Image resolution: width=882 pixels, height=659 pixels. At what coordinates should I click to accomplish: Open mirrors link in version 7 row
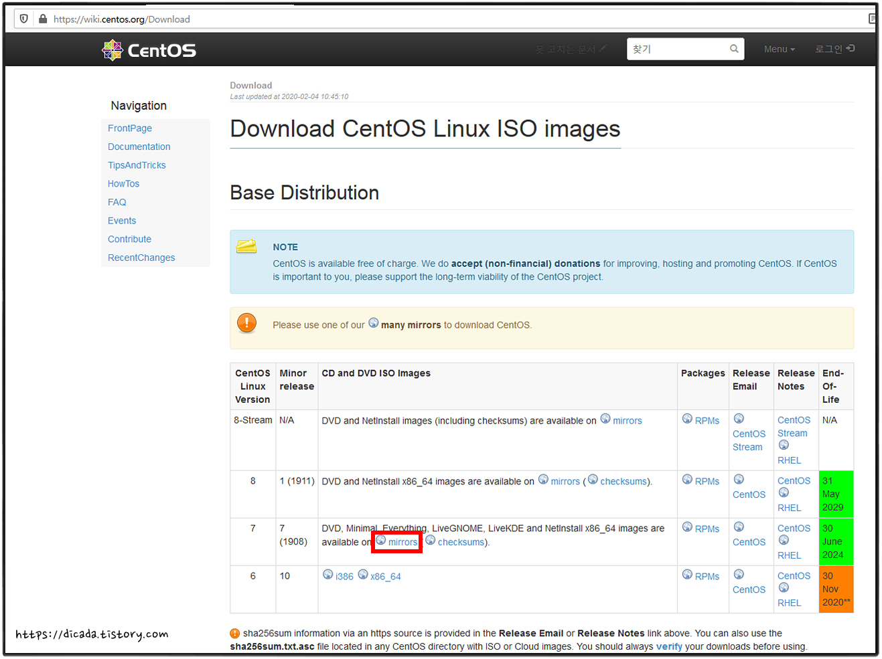pos(403,543)
